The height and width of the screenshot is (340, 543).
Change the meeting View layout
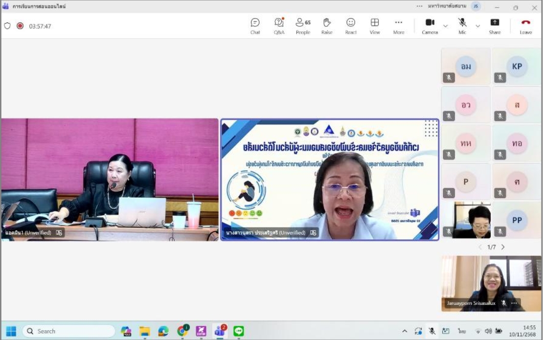pos(375,25)
